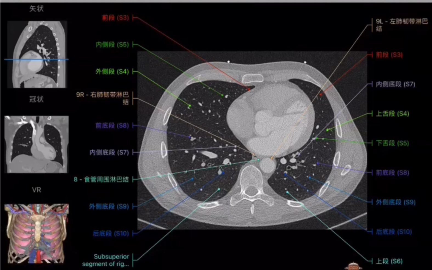Click left-side label 前段 (S3)
This screenshot has height=270, width=432.
coord(115,18)
